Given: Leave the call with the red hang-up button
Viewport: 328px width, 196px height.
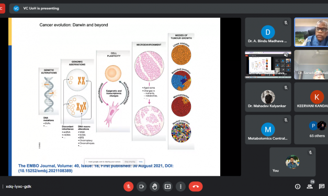Looking at the screenshot, I should (196, 187).
